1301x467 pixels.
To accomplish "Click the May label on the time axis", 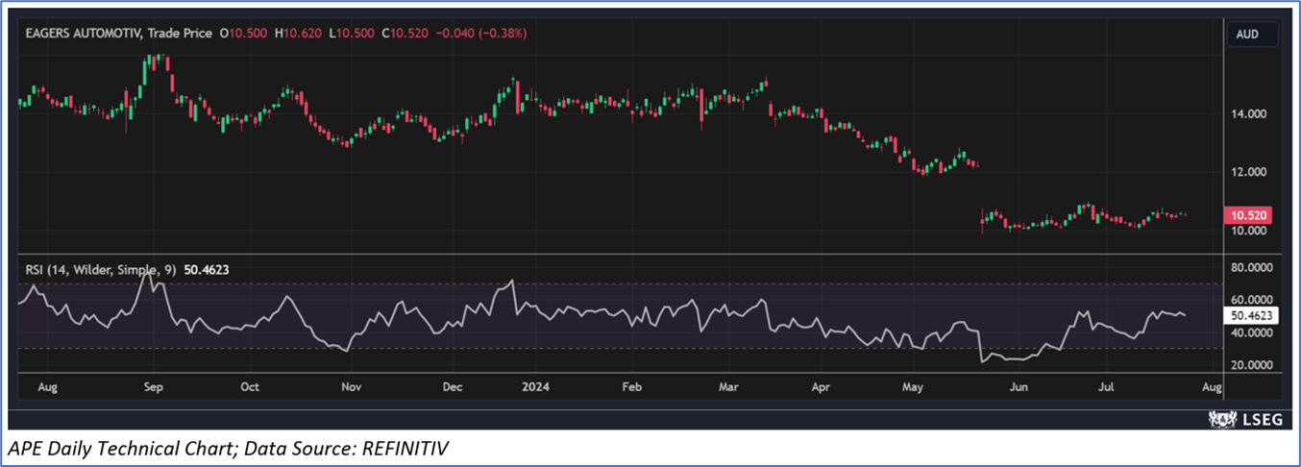I will pyautogui.click(x=913, y=387).
